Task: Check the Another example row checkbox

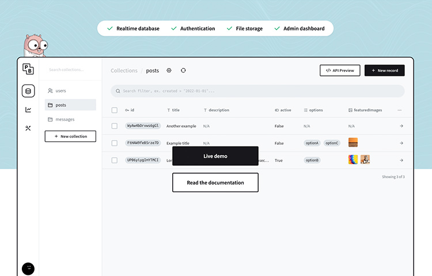Action: click(x=115, y=126)
